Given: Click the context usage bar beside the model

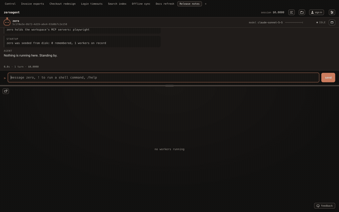Looking at the screenshot, I should coord(294,22).
